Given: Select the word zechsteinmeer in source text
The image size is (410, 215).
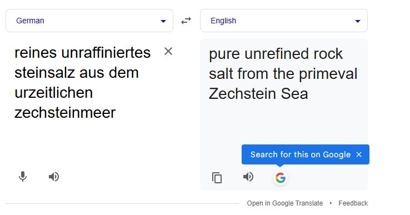Looking at the screenshot, I should [x=65, y=113].
